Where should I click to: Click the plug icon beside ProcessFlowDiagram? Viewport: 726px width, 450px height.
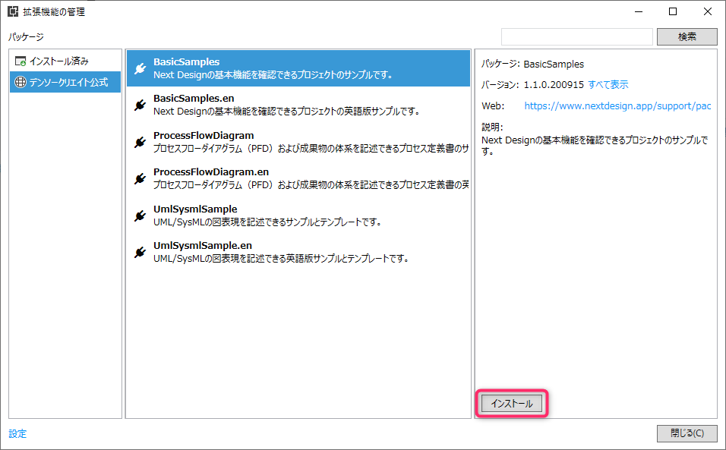pos(140,141)
